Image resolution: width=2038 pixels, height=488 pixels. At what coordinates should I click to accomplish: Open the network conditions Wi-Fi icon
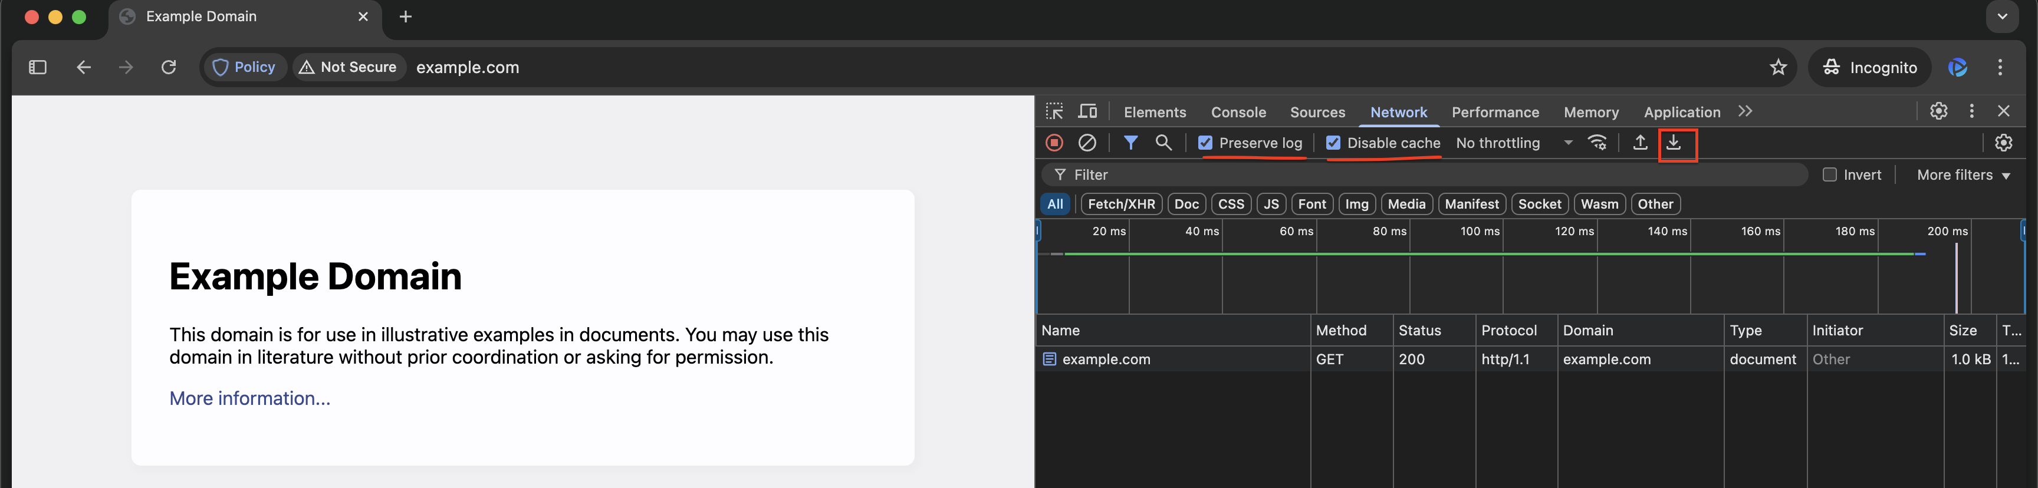[x=1597, y=143]
